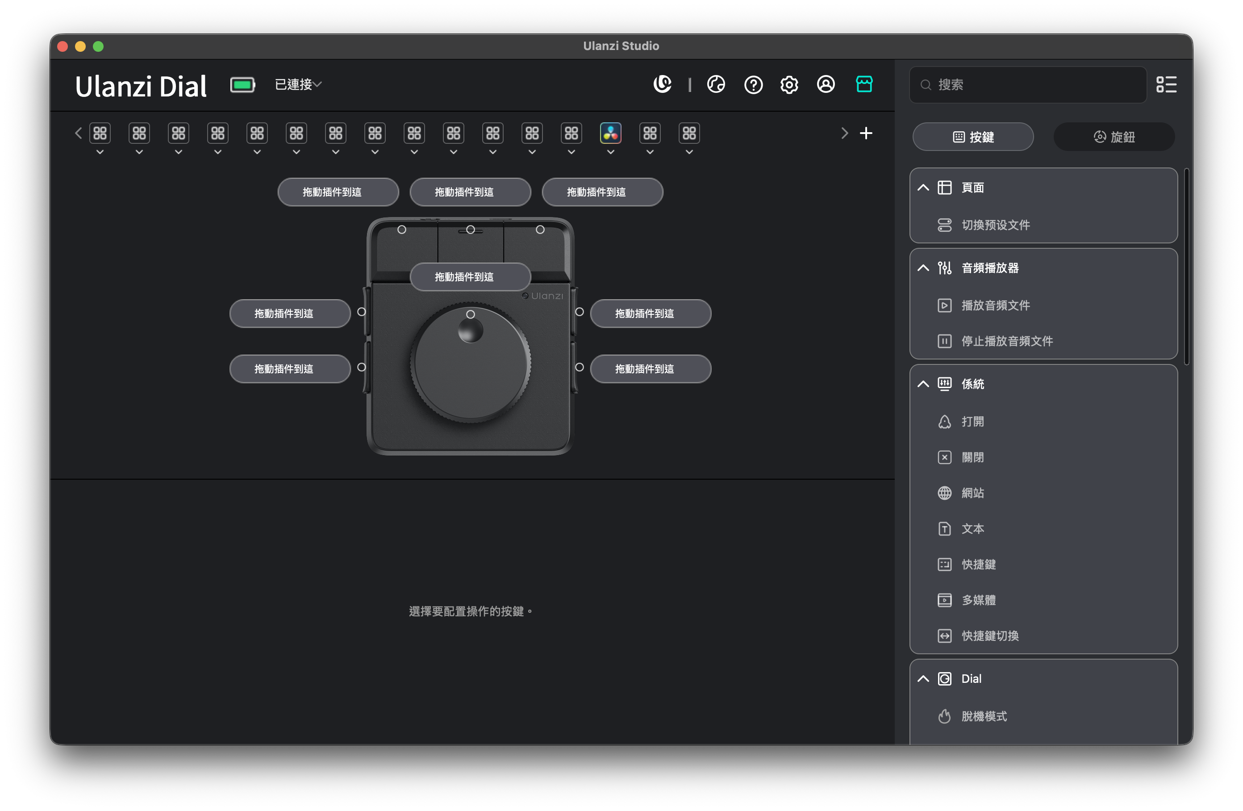This screenshot has height=811, width=1243.
Task: Click the flame icon beside 脫機模式
Action: (944, 716)
